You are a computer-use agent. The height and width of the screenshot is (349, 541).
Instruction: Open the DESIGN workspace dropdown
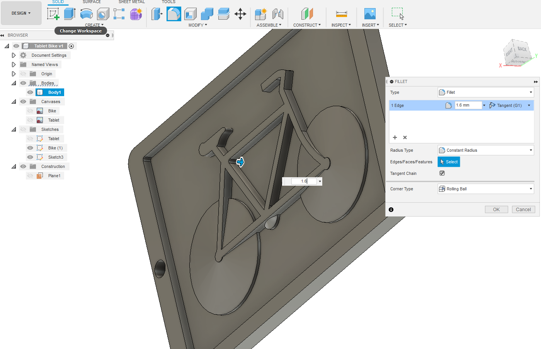click(21, 13)
